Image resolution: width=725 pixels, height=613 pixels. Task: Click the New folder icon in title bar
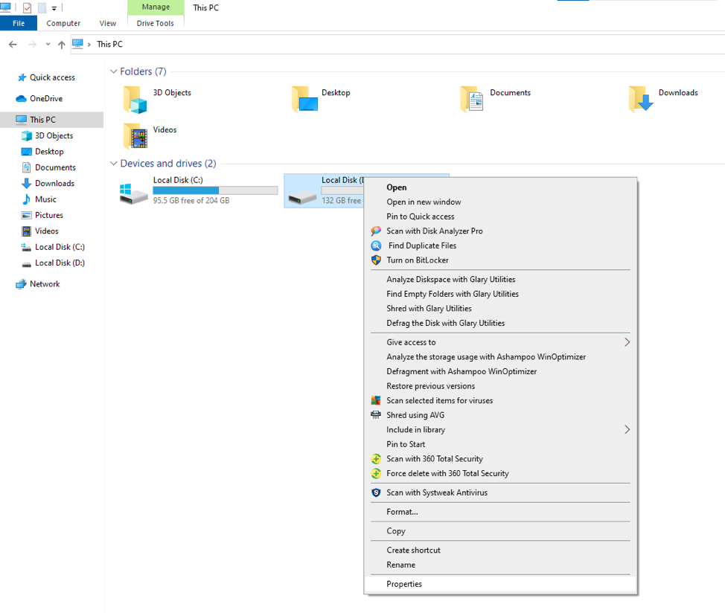click(42, 8)
